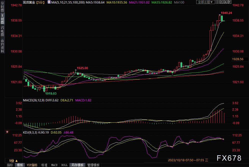Click the 1919.03 low price marker
Screen dimensions: 249x167
click(51, 94)
